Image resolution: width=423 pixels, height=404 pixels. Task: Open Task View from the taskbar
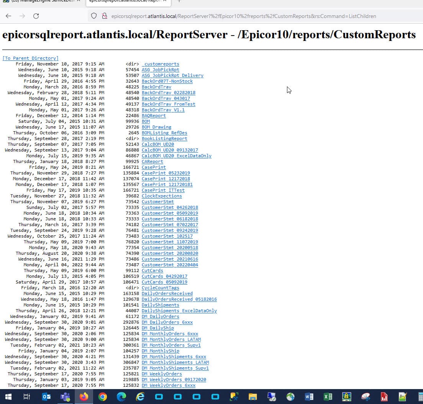point(27,396)
